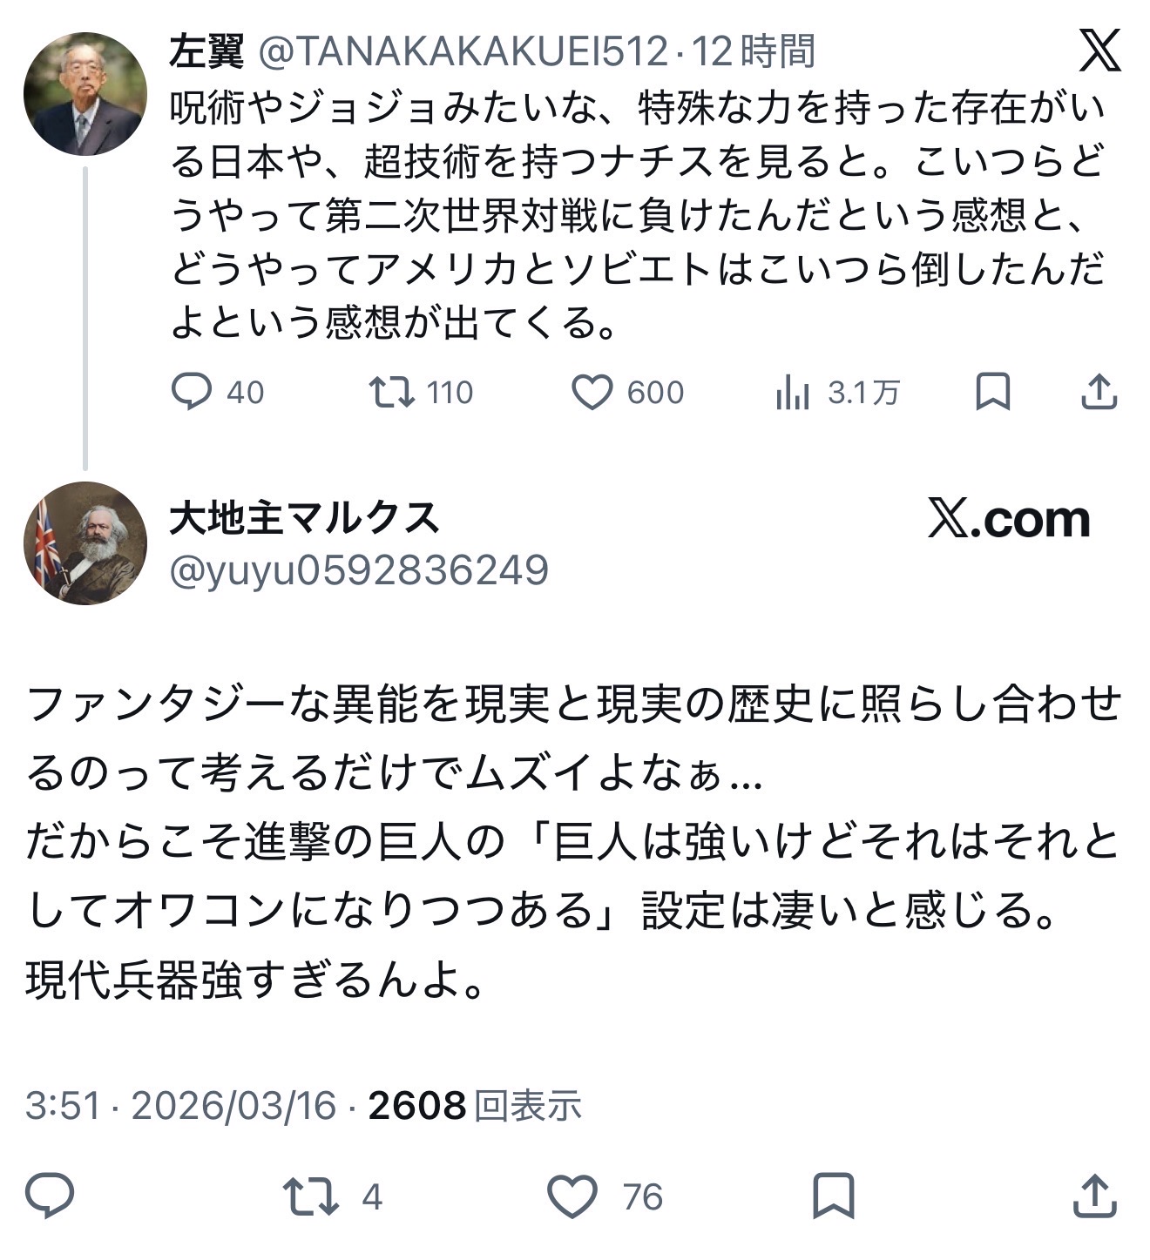The width and height of the screenshot is (1150, 1260).
Task: Click the X logo at top right
Action: (x=1099, y=51)
